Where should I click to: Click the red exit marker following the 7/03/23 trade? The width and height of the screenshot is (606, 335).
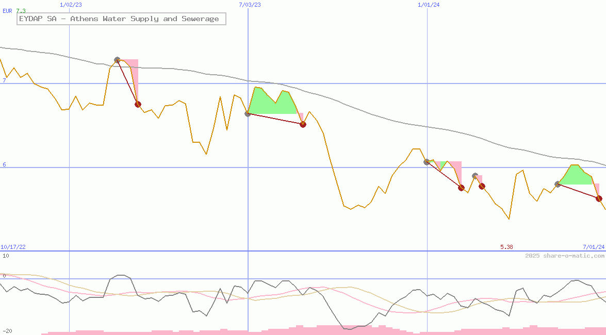[303, 124]
